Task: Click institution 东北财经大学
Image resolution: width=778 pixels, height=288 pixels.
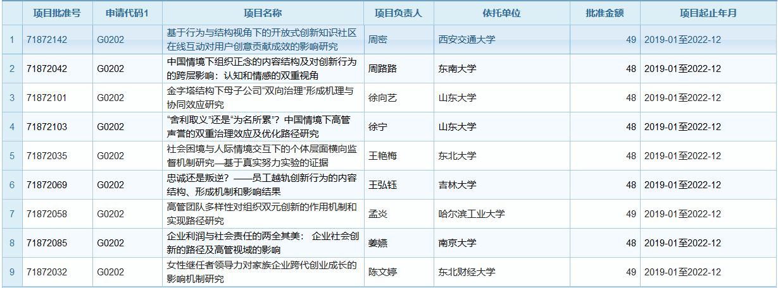Action: [x=467, y=272]
